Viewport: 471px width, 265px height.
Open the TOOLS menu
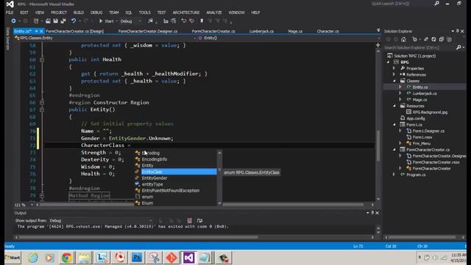click(x=145, y=13)
